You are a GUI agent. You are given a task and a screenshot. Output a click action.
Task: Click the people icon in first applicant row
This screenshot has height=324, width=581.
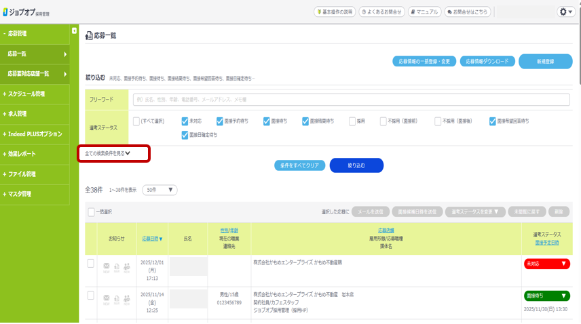(127, 266)
